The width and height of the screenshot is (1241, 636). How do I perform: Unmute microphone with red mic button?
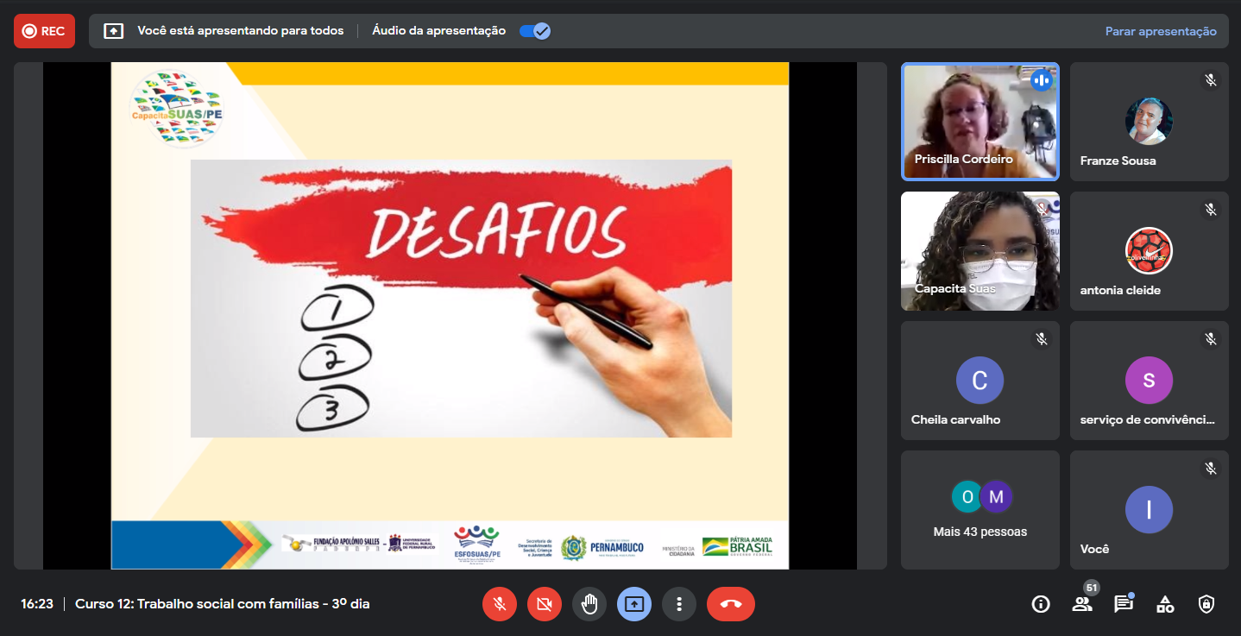coord(500,604)
